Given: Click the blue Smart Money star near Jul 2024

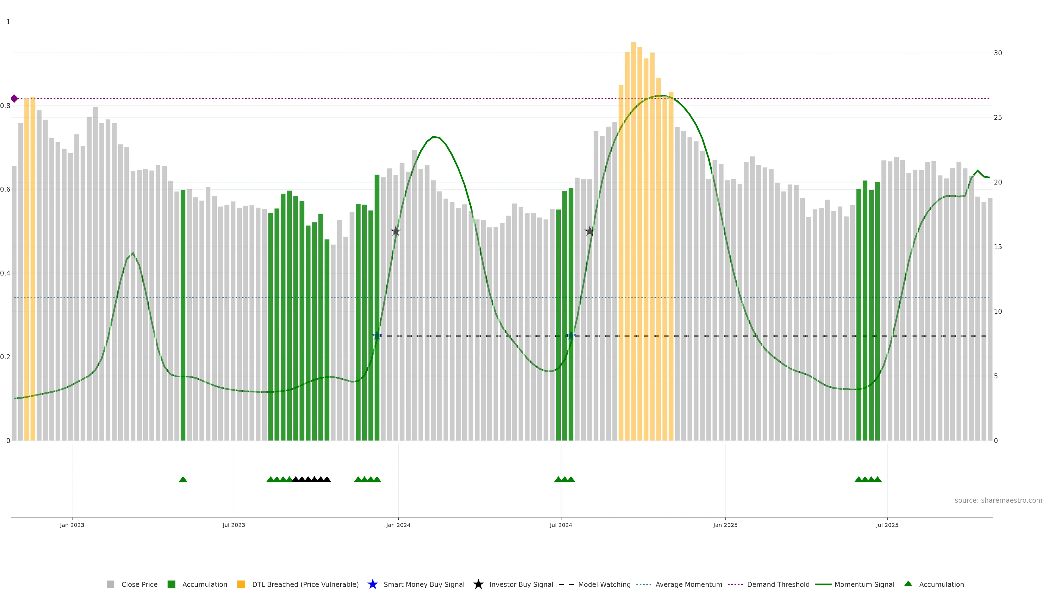Looking at the screenshot, I should pyautogui.click(x=571, y=336).
